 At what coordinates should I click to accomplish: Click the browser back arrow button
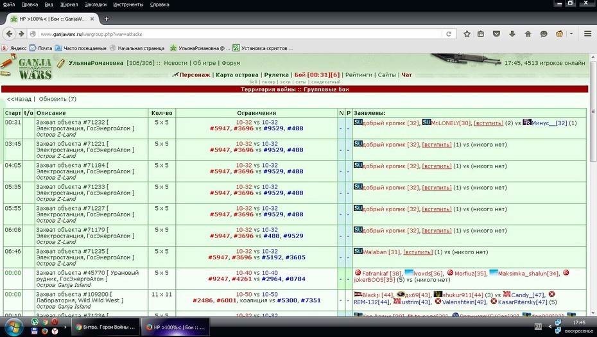[9, 34]
